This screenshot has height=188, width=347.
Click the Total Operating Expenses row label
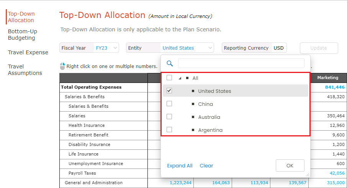91,87
